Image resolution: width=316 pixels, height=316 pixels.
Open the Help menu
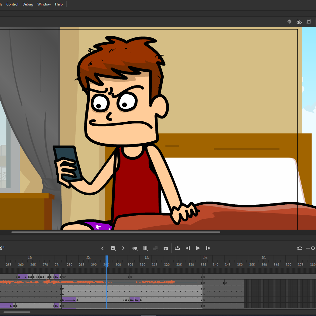click(59, 4)
